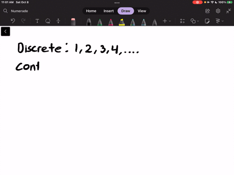Select the green pen
234x175 pixels.
tap(100, 22)
